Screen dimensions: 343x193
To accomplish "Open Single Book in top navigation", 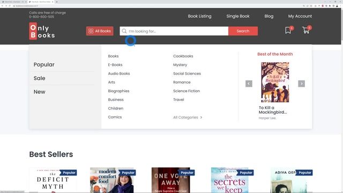I will (238, 16).
